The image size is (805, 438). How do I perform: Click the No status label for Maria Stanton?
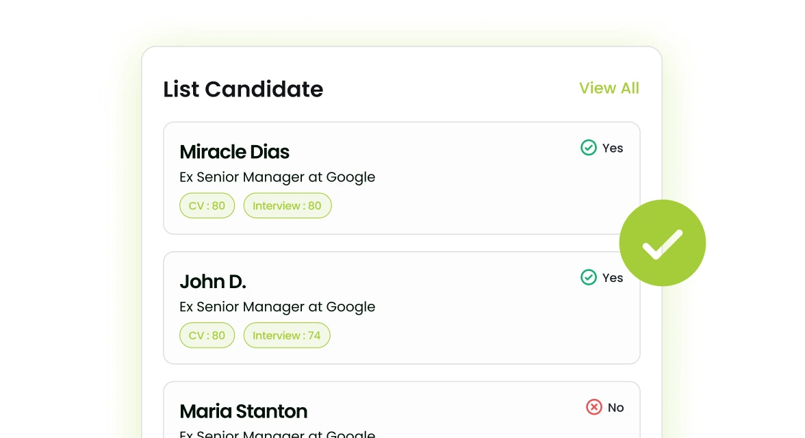click(x=615, y=407)
